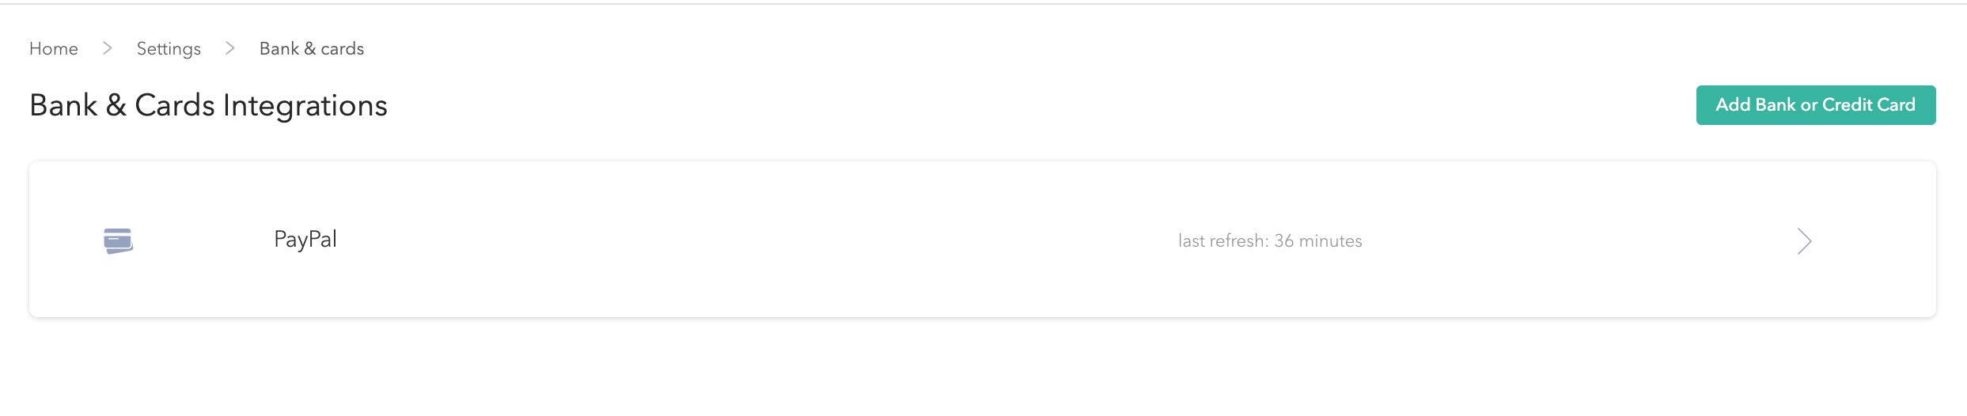Open PayPal details via right chevron arrow
1967x416 pixels.
(1804, 241)
